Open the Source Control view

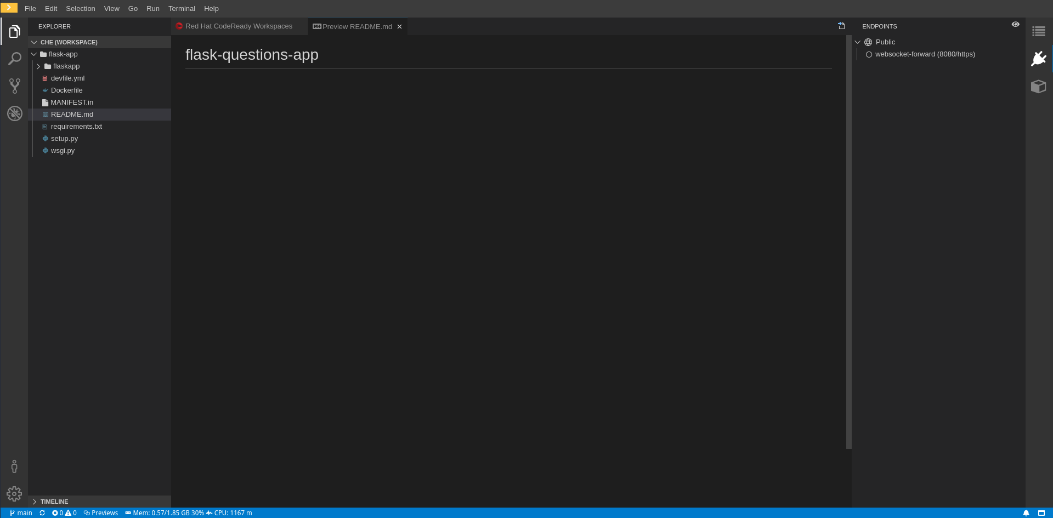click(x=15, y=86)
